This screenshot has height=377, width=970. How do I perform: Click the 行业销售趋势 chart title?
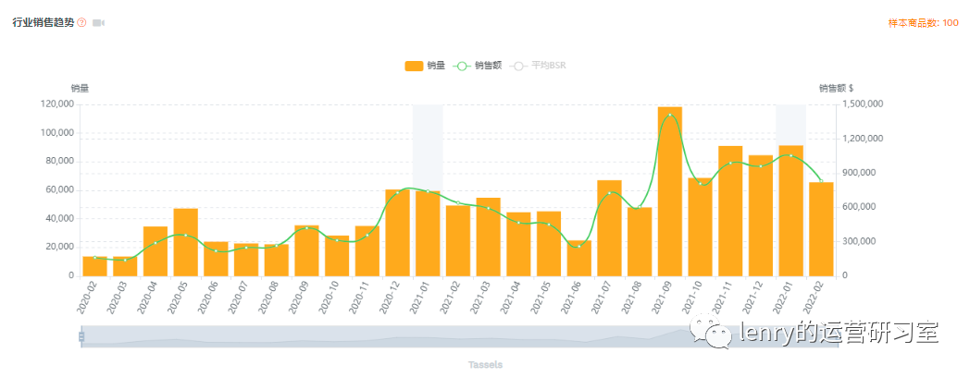(43, 22)
